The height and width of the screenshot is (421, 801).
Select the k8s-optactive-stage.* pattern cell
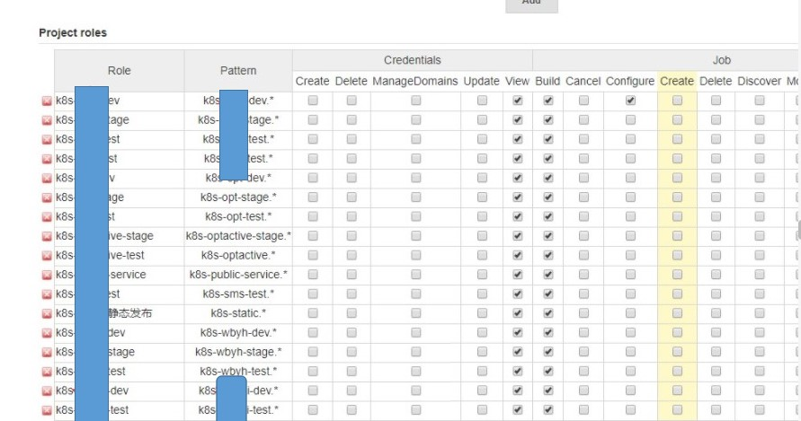[238, 236]
